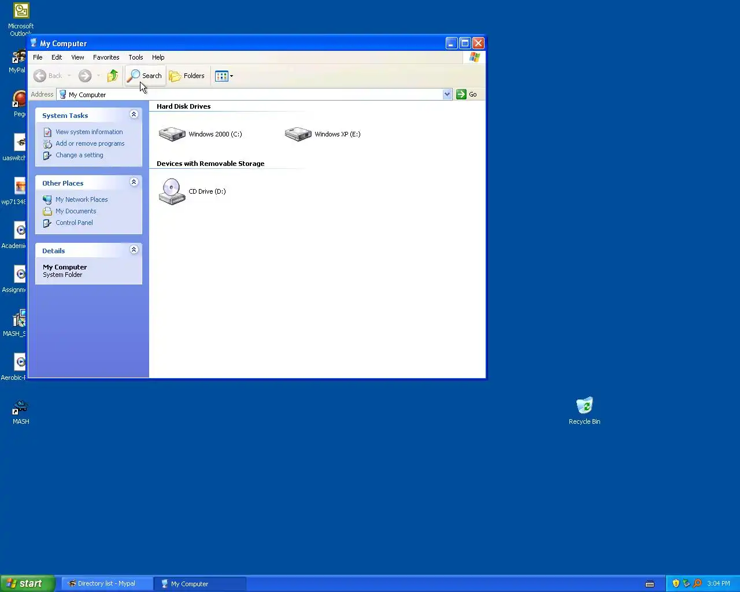Image resolution: width=740 pixels, height=592 pixels.
Task: Click the My Network Places icon
Action: [47, 200]
